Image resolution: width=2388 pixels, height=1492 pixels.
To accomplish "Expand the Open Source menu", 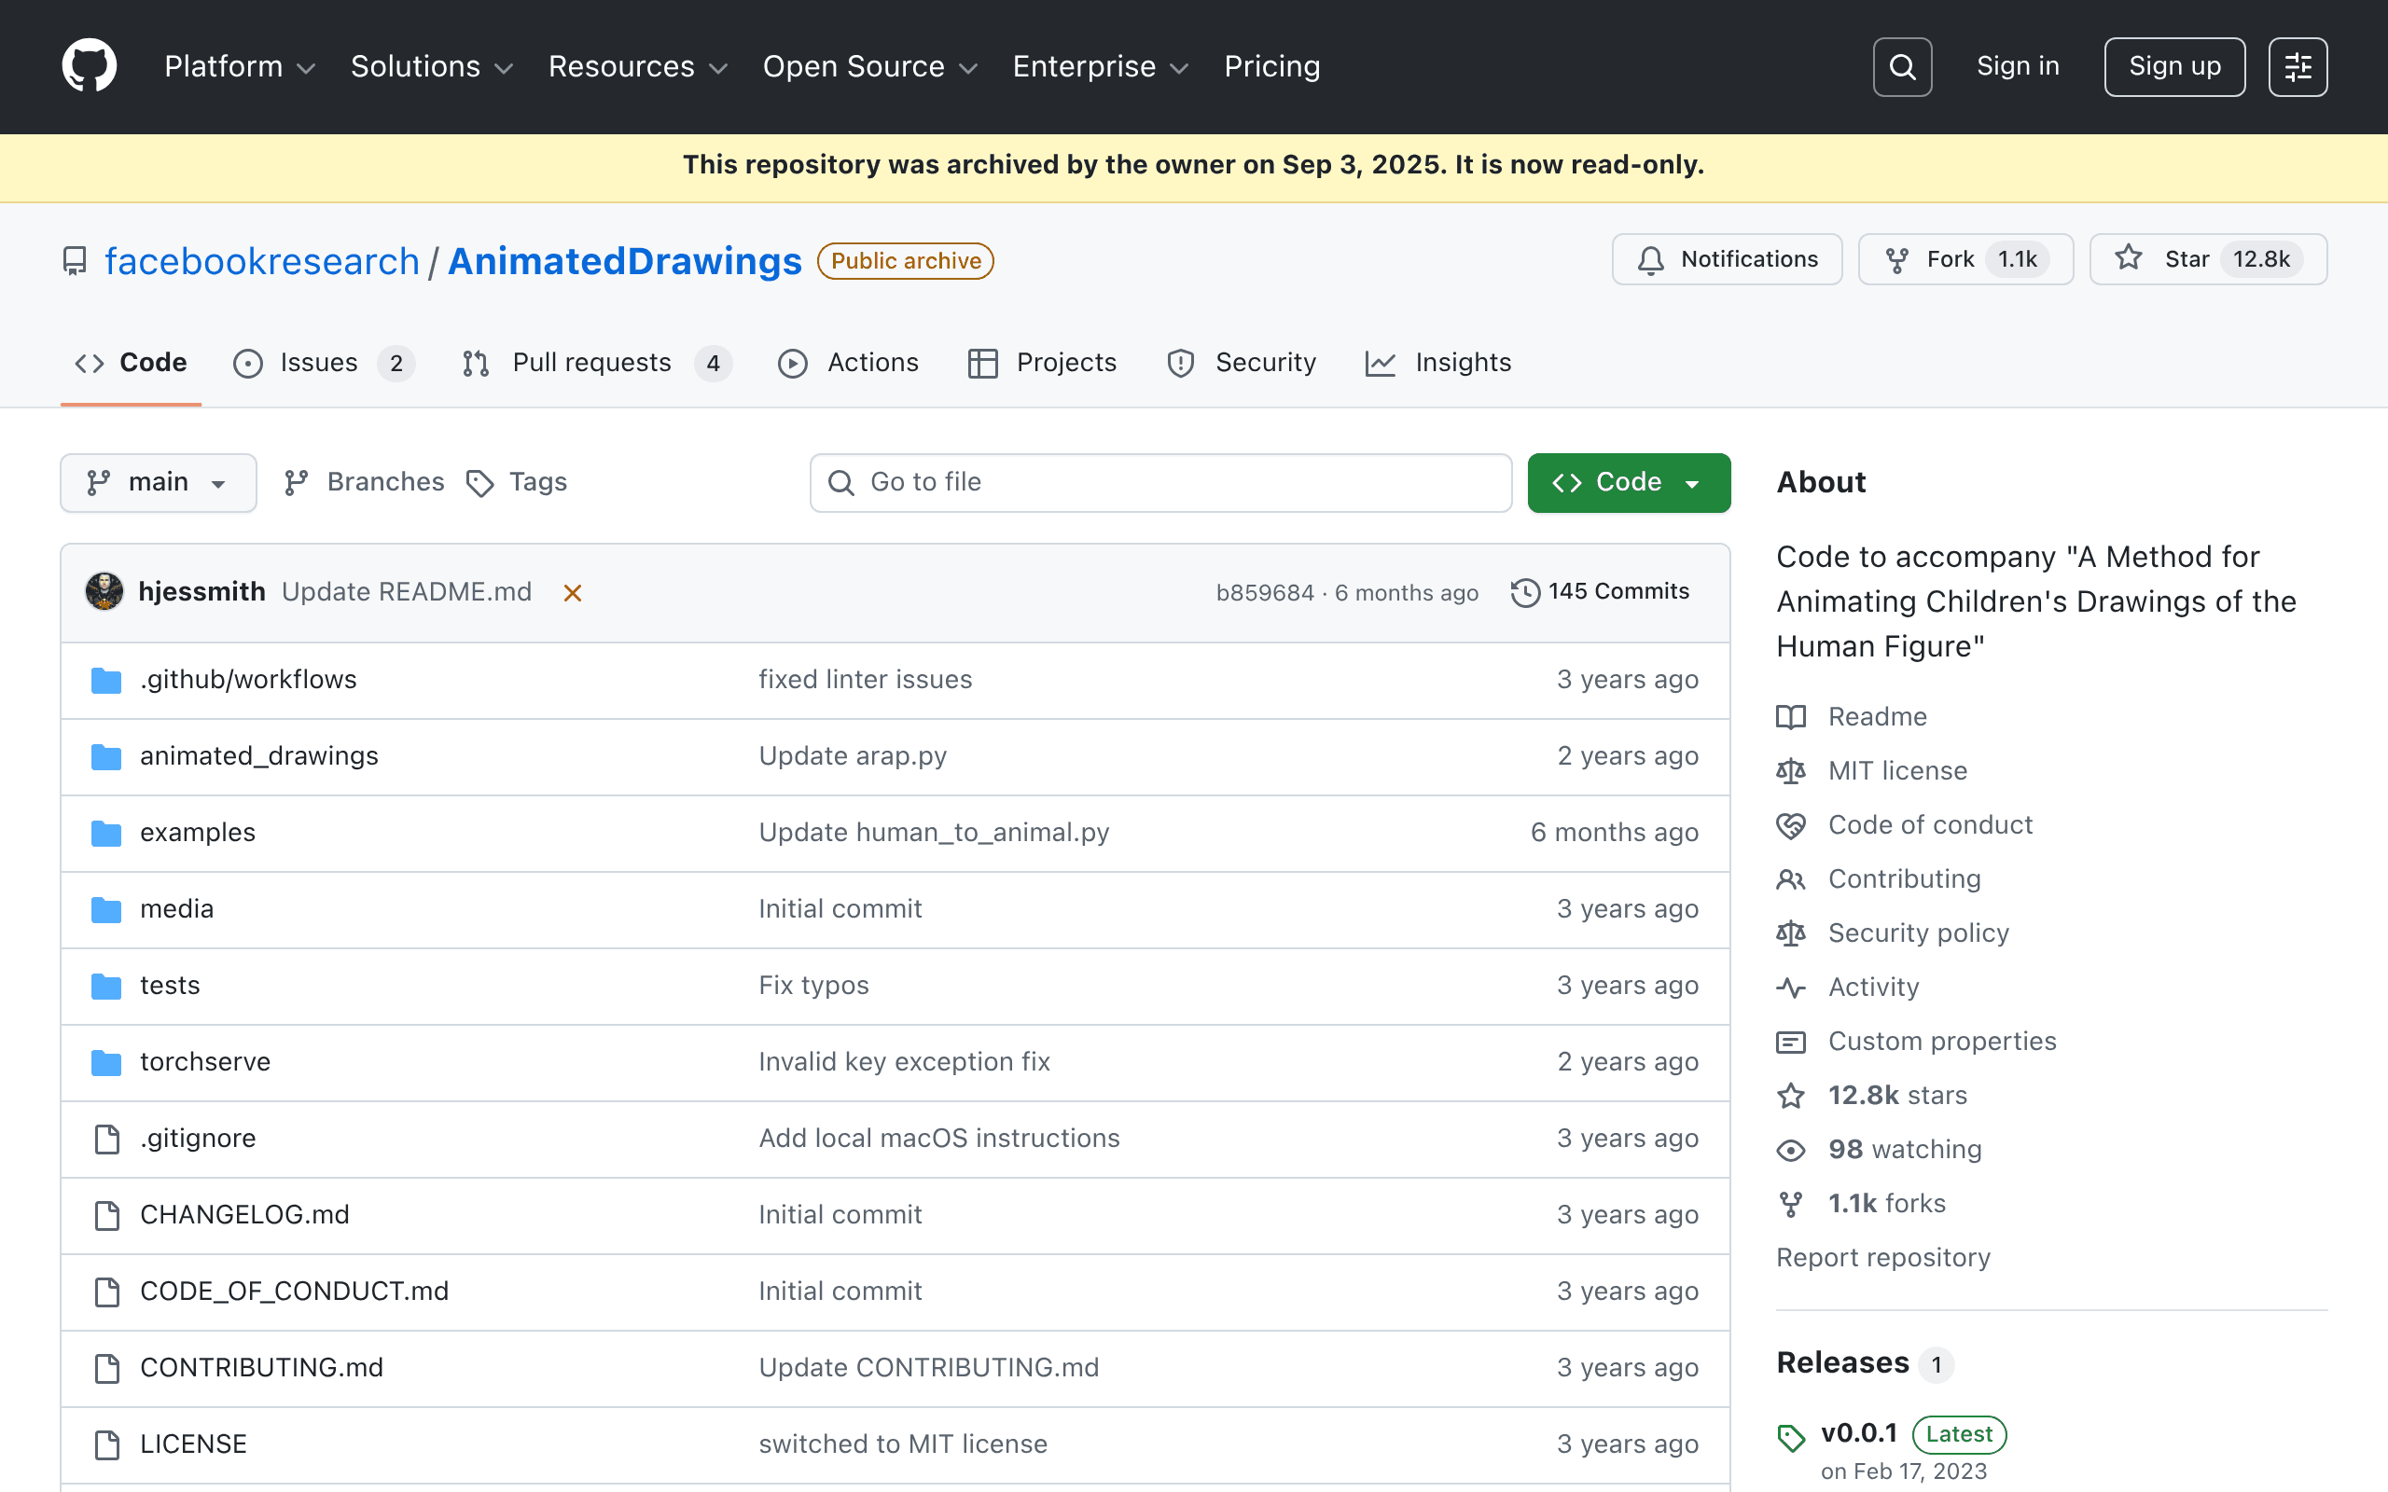I will pyautogui.click(x=869, y=66).
